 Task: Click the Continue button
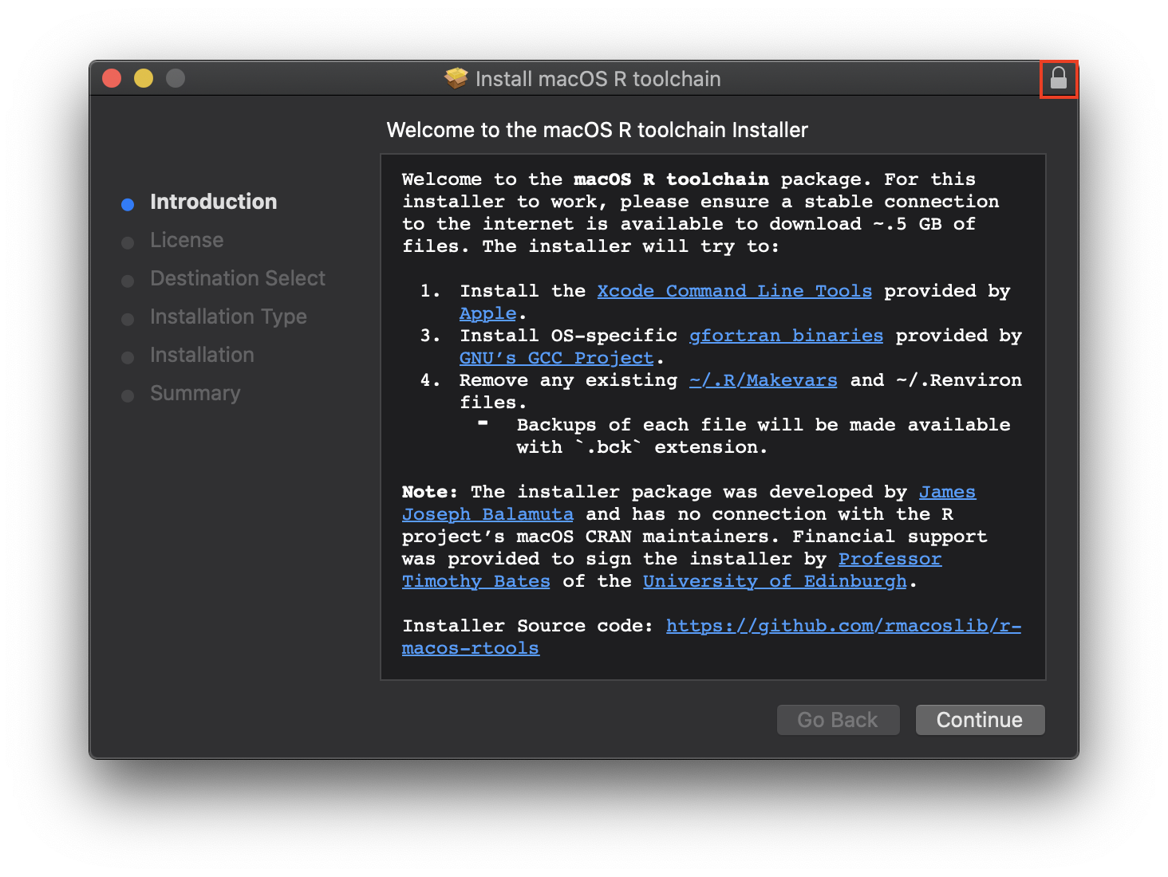click(x=980, y=720)
